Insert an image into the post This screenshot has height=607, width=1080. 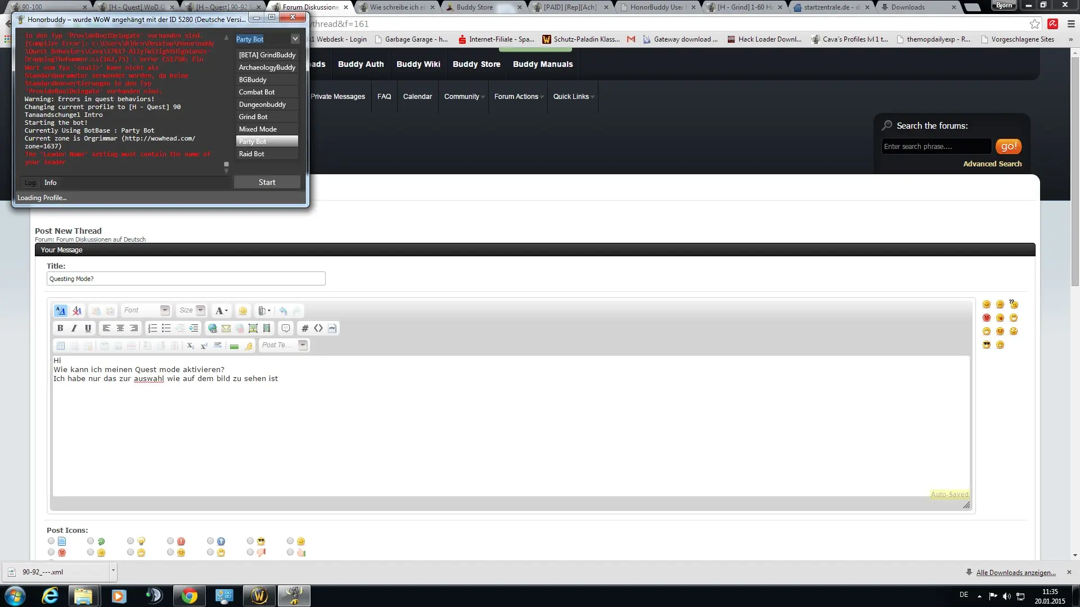[x=253, y=328]
